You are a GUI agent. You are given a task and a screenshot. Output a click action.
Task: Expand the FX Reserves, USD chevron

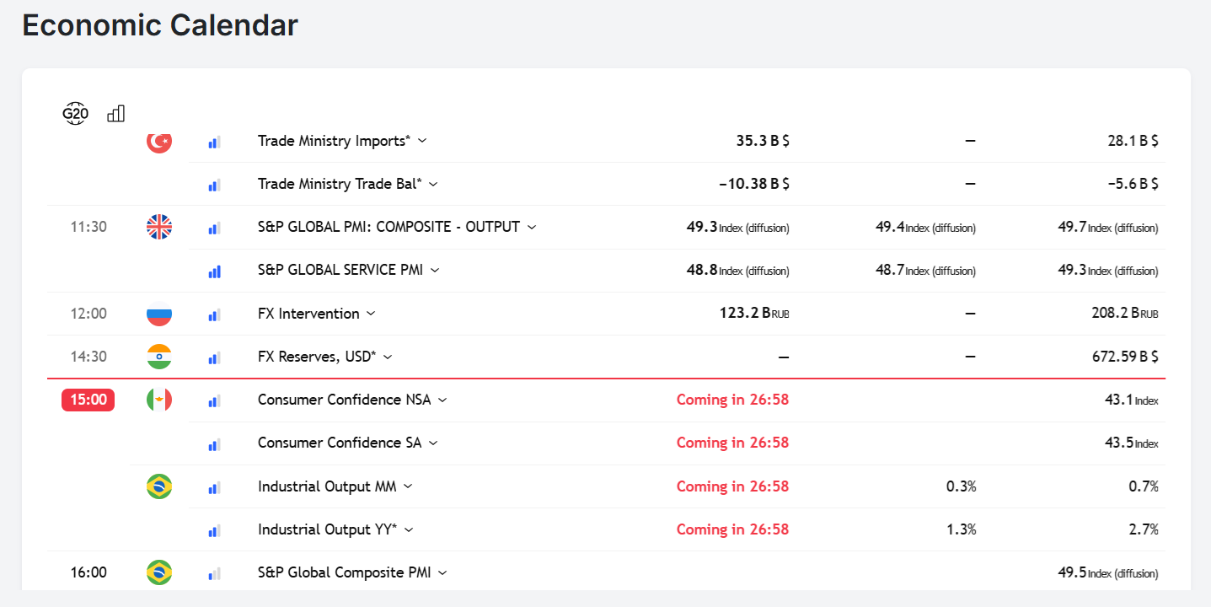tap(388, 357)
